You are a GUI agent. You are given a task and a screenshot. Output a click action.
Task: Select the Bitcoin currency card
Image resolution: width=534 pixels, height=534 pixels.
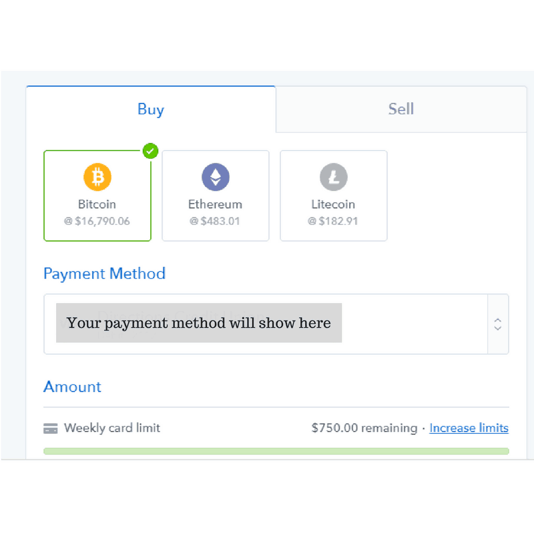tap(97, 196)
